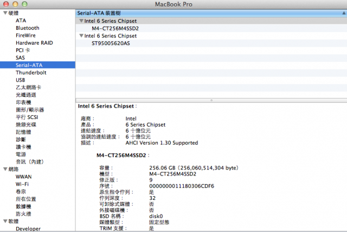This screenshot has height=232, width=347.
Task: Open Hardware RAID entry
Action: [x=34, y=43]
